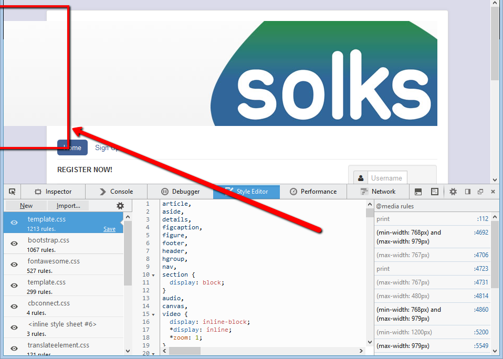Toggle visibility of template.css with 299 rules
The width and height of the screenshot is (503, 359).
(x=14, y=286)
